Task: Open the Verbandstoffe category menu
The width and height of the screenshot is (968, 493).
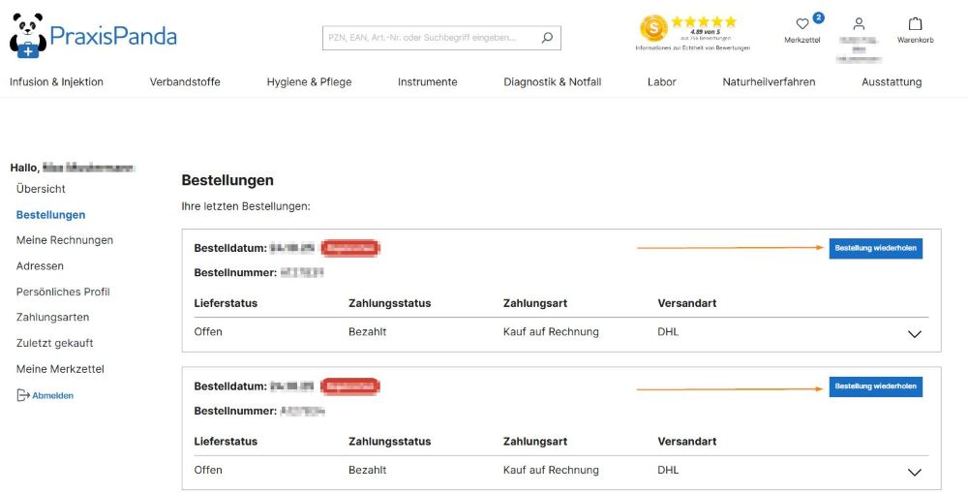Action: [185, 82]
